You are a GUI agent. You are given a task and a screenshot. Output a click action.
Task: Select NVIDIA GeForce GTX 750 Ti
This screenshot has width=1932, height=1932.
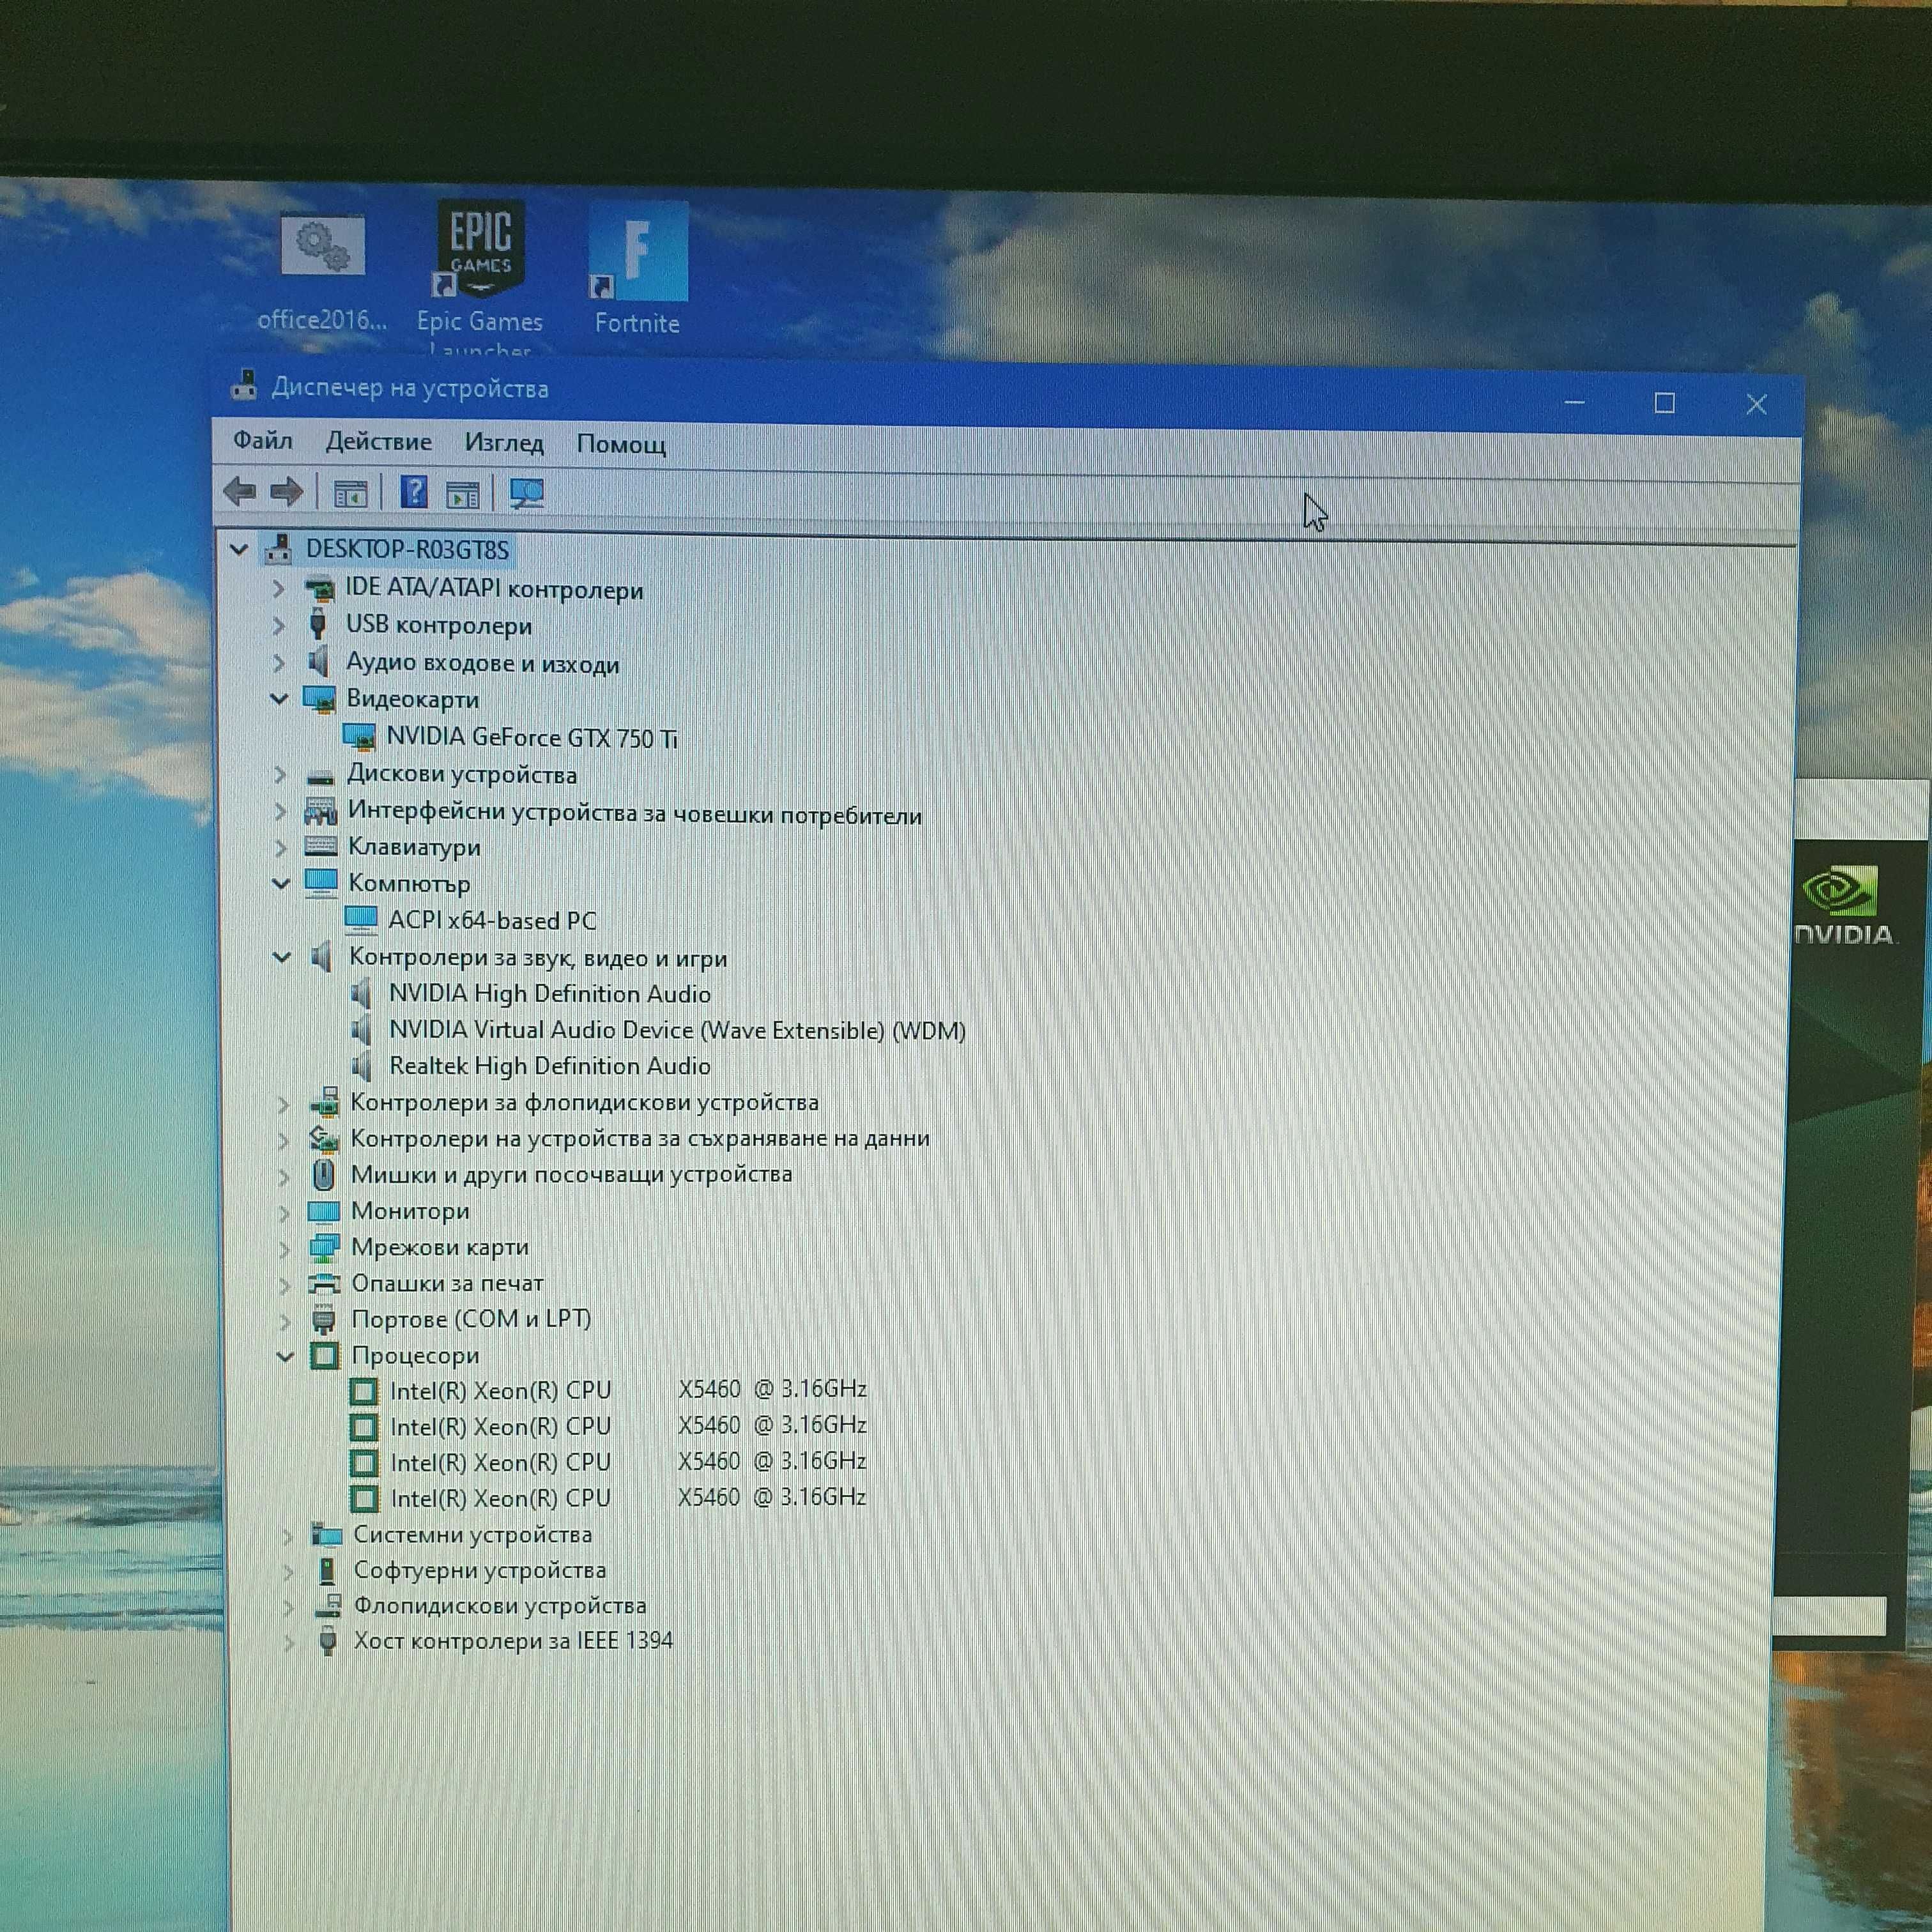point(531,737)
